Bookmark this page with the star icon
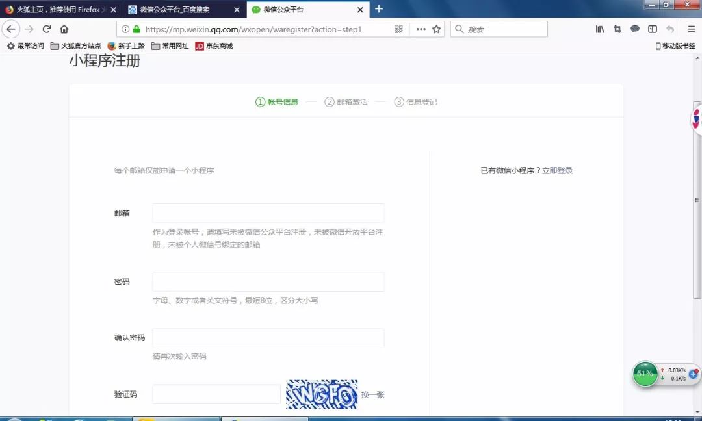702x421 pixels. pos(437,29)
